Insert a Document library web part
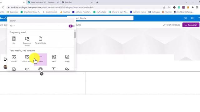 coord(27,41)
